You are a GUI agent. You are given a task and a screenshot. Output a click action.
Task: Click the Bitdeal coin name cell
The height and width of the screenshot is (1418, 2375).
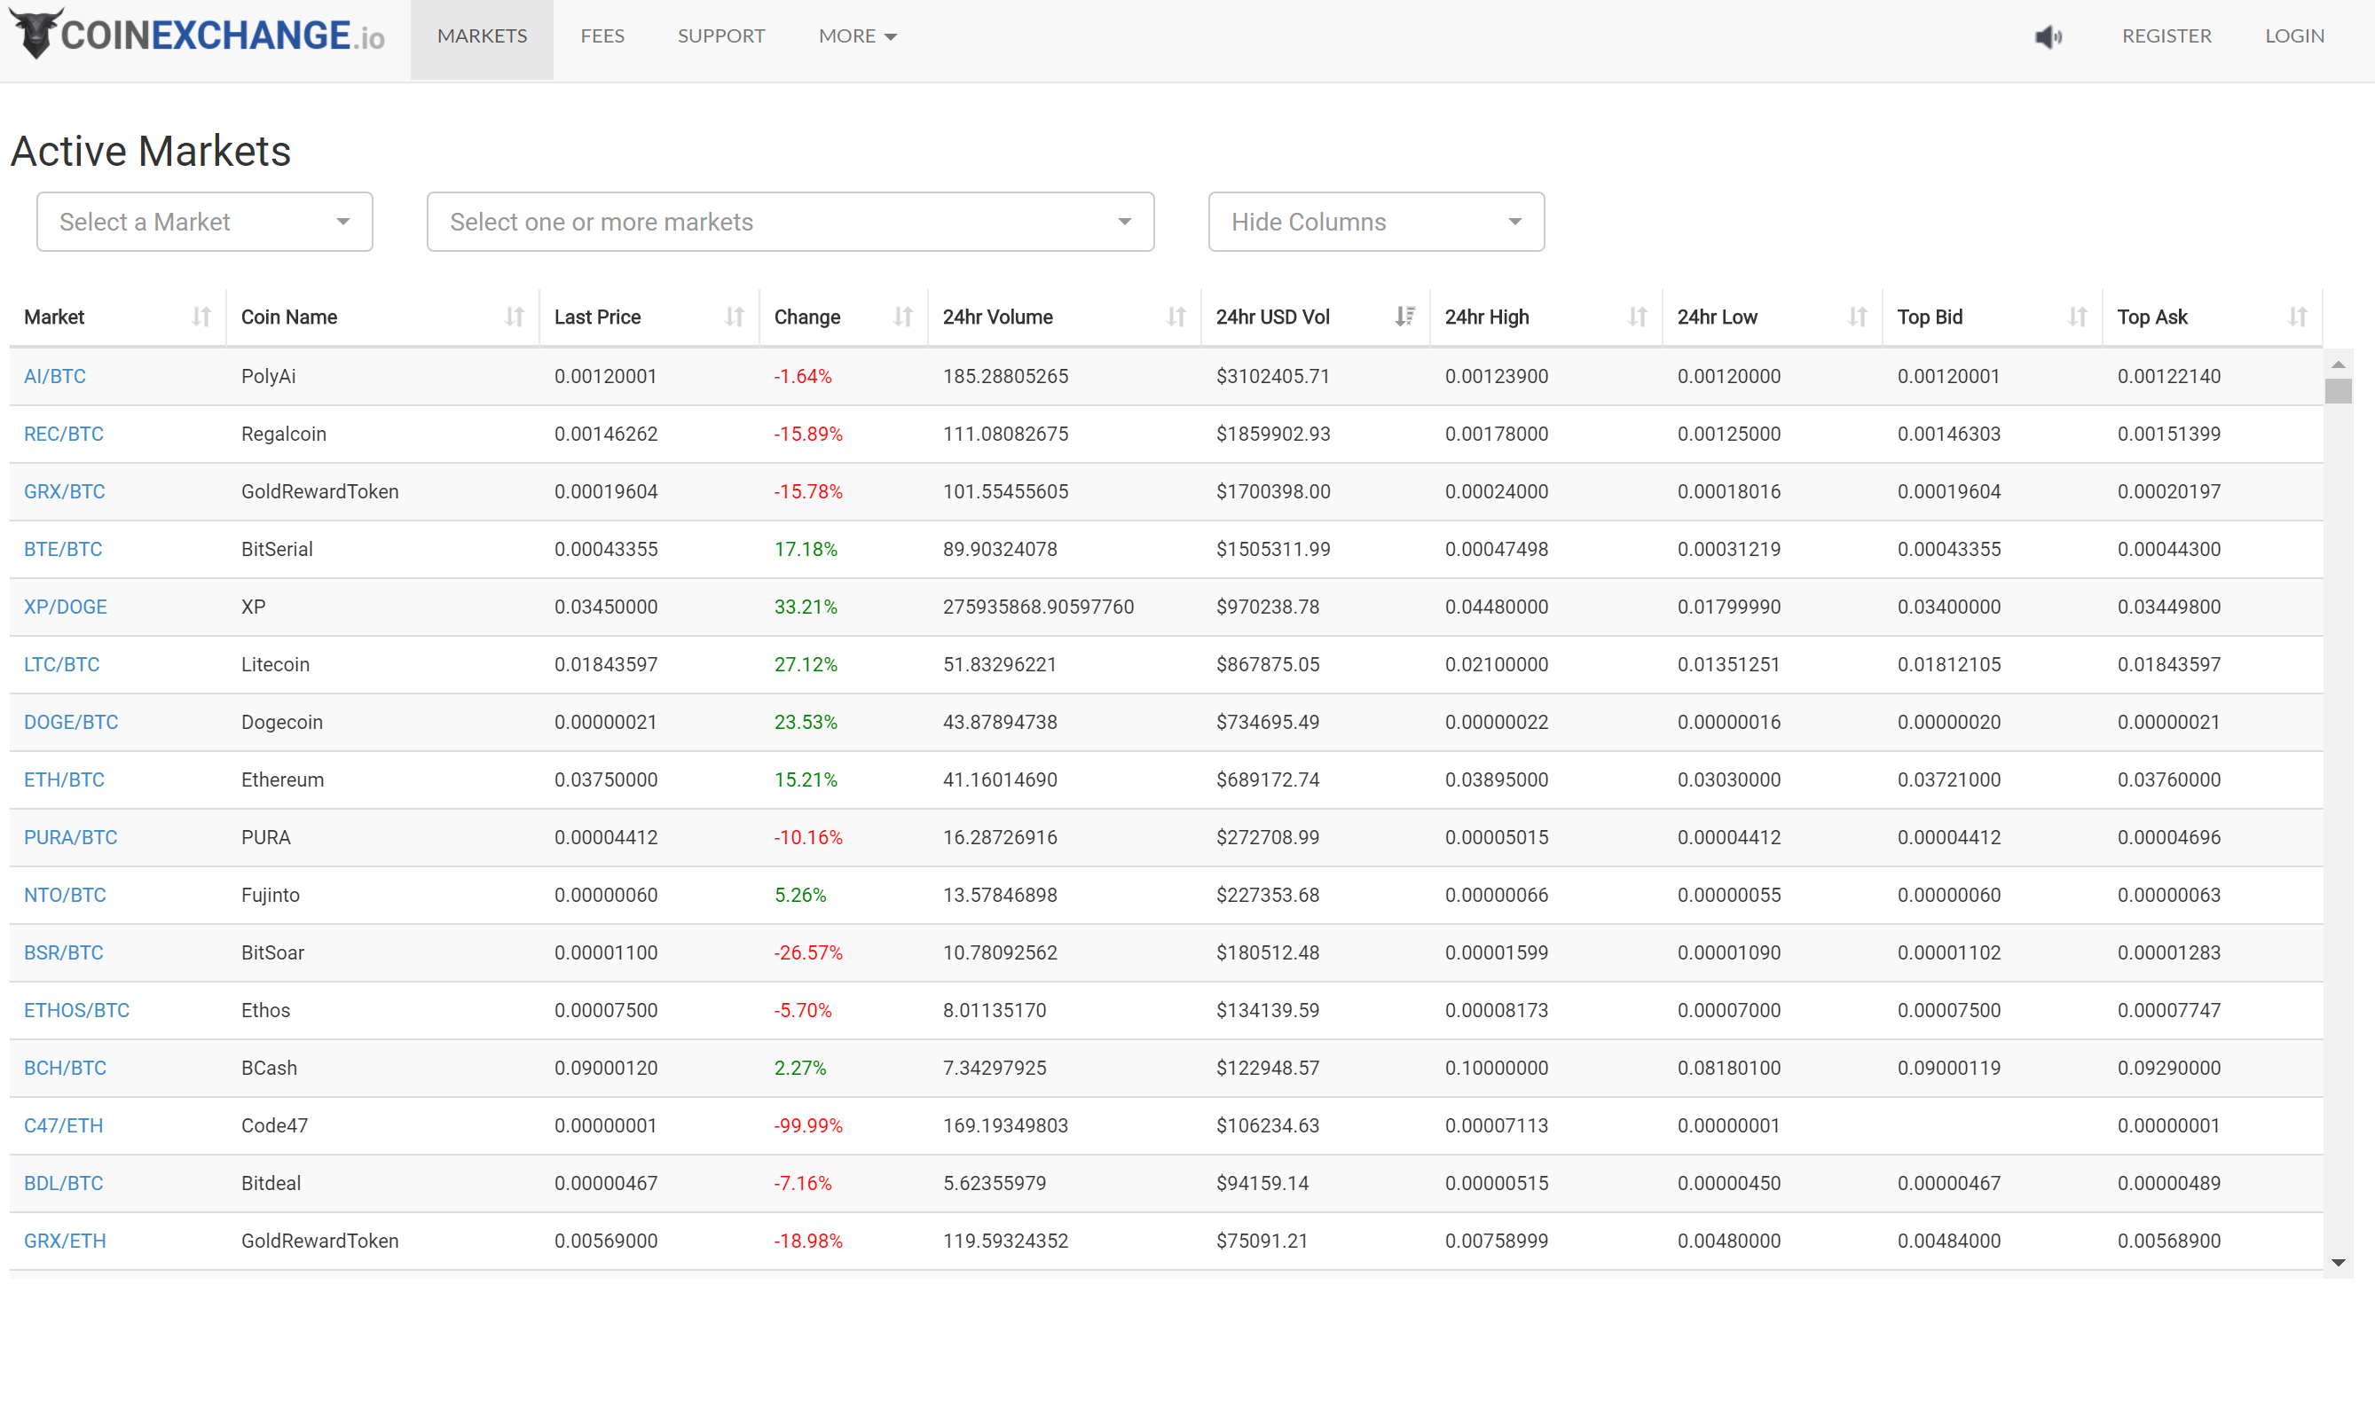click(271, 1183)
